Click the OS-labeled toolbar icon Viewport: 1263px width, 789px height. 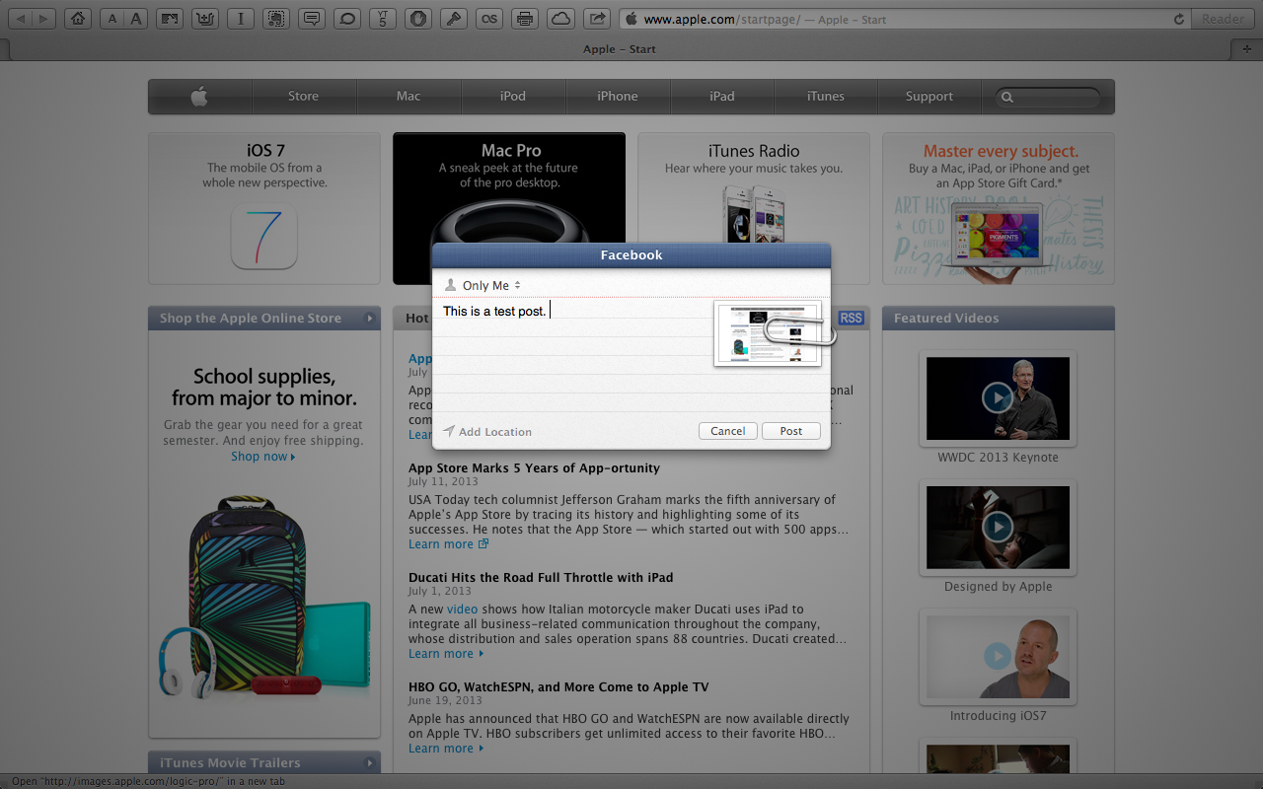tap(489, 19)
